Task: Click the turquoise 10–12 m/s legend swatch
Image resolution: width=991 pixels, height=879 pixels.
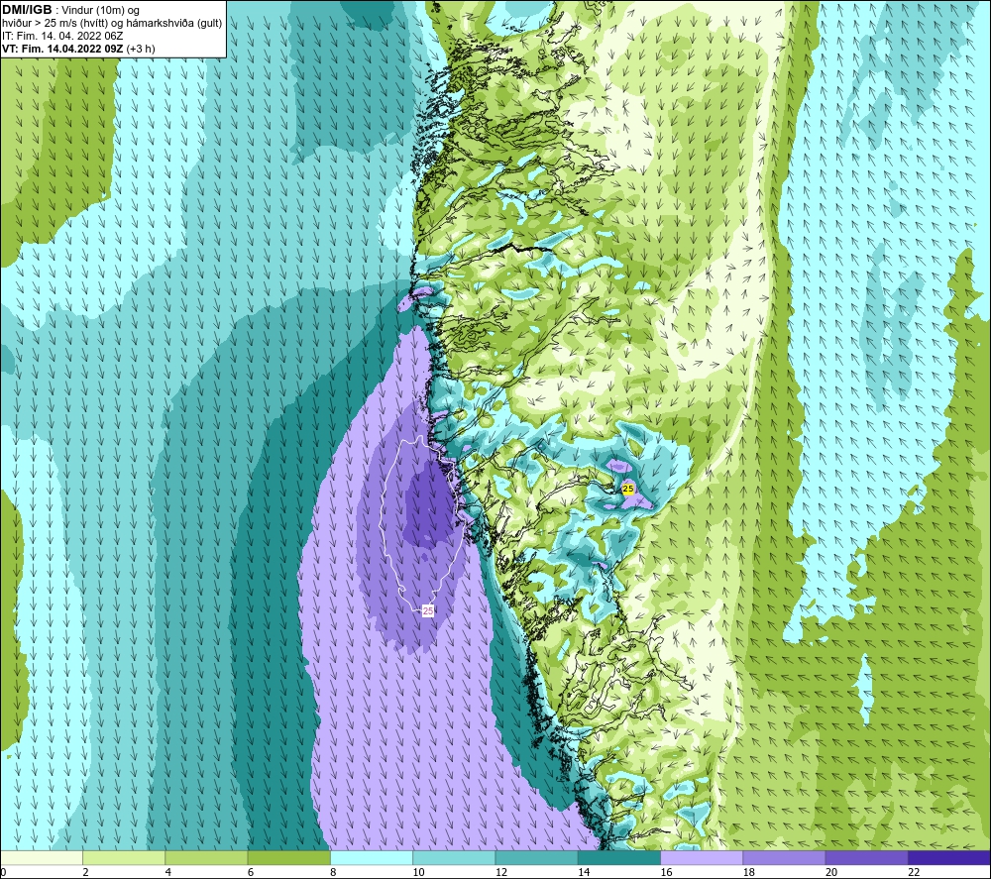Action: point(454,857)
